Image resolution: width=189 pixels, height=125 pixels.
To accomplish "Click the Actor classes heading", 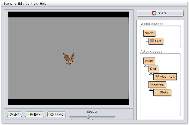I will pyautogui.click(x=151, y=51).
